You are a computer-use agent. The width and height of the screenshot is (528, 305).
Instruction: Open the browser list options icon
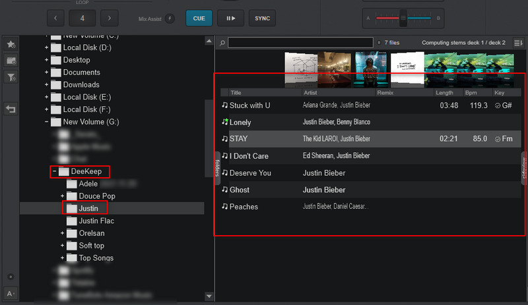tap(518, 43)
